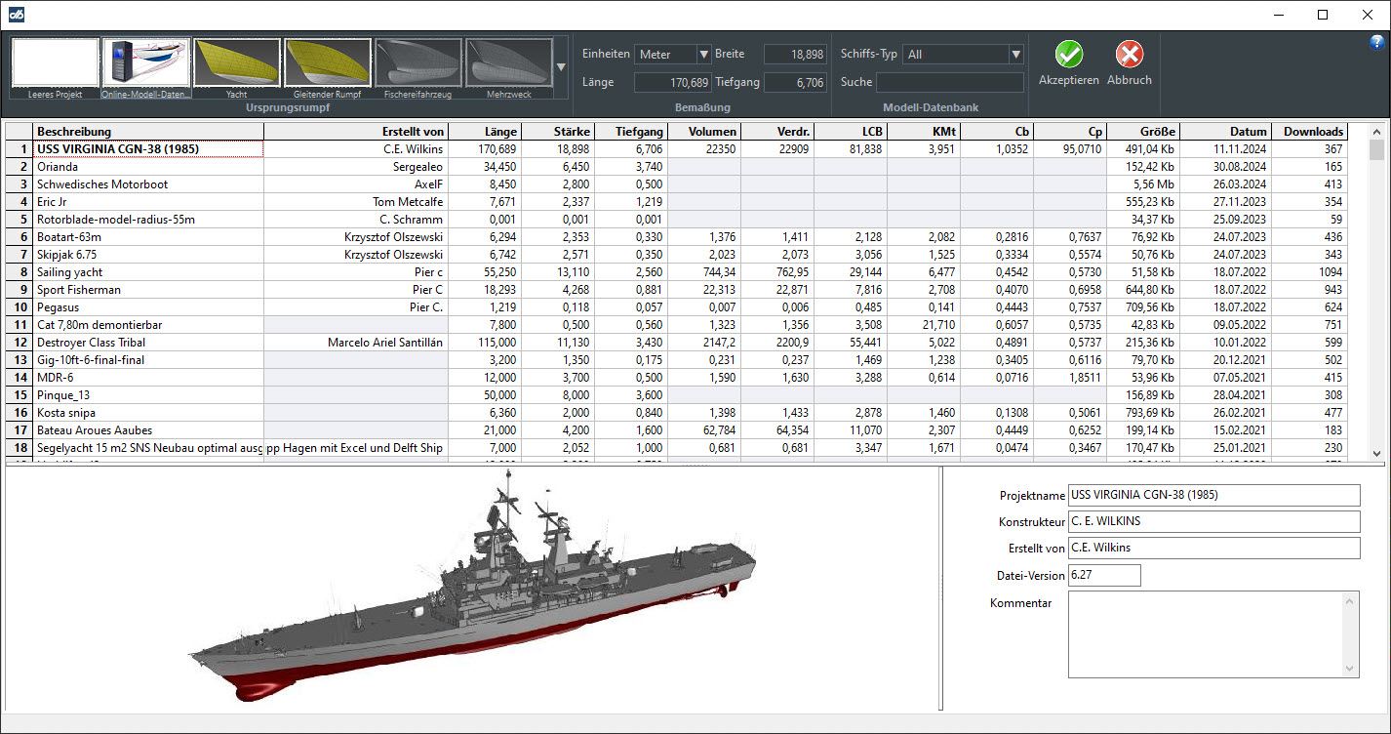Screen dimensions: 1391x734
Task: Click the Erstellt von text field
Action: click(x=1213, y=548)
